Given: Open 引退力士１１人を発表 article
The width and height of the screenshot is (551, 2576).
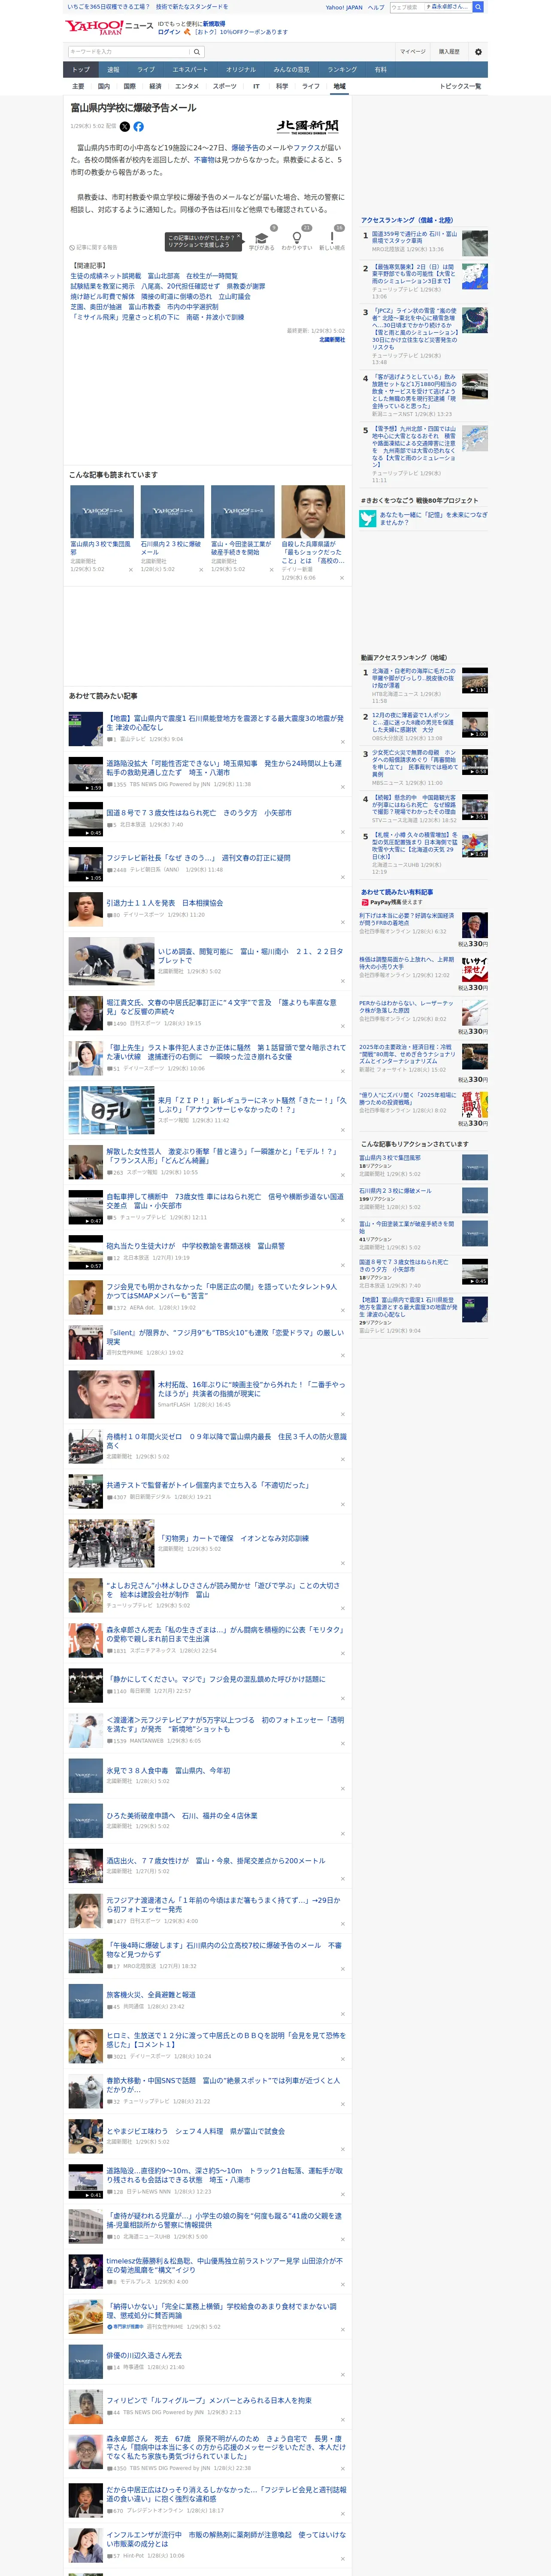Looking at the screenshot, I should click(x=165, y=903).
